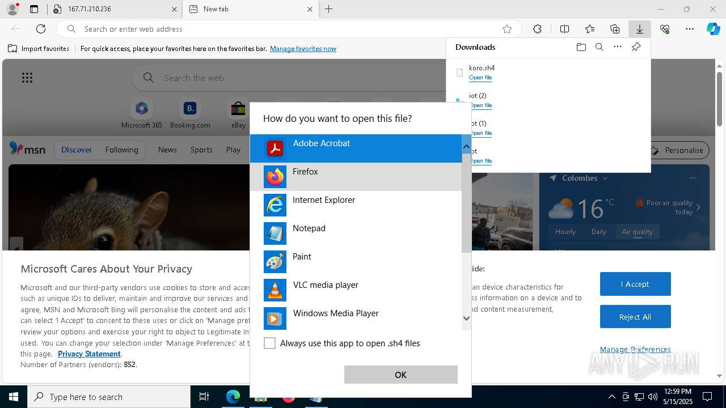The height and width of the screenshot is (408, 726).
Task: Open file link under koro.sh4
Action: [x=480, y=78]
